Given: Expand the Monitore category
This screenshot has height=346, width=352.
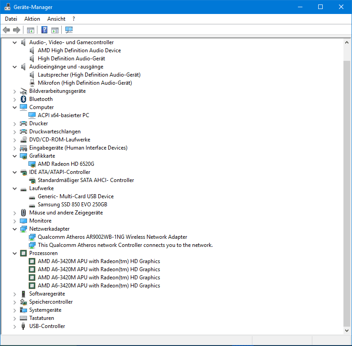Looking at the screenshot, I should click(x=14, y=221).
